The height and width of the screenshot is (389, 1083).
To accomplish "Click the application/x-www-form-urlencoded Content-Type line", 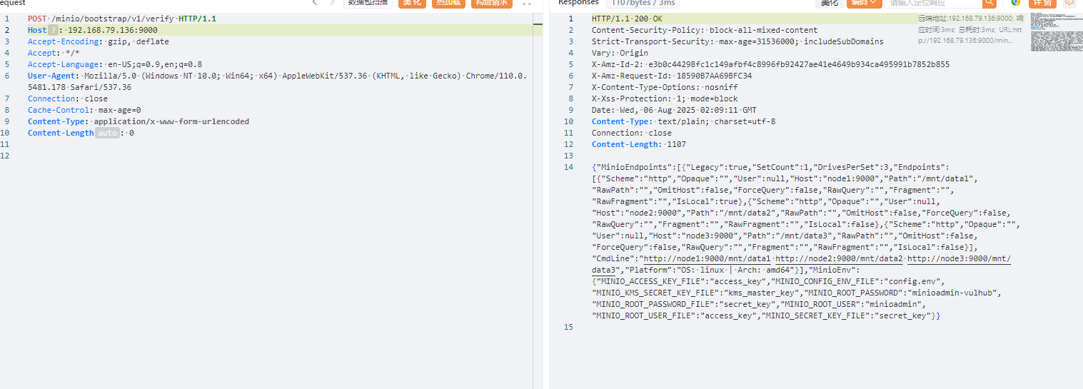I will 138,121.
